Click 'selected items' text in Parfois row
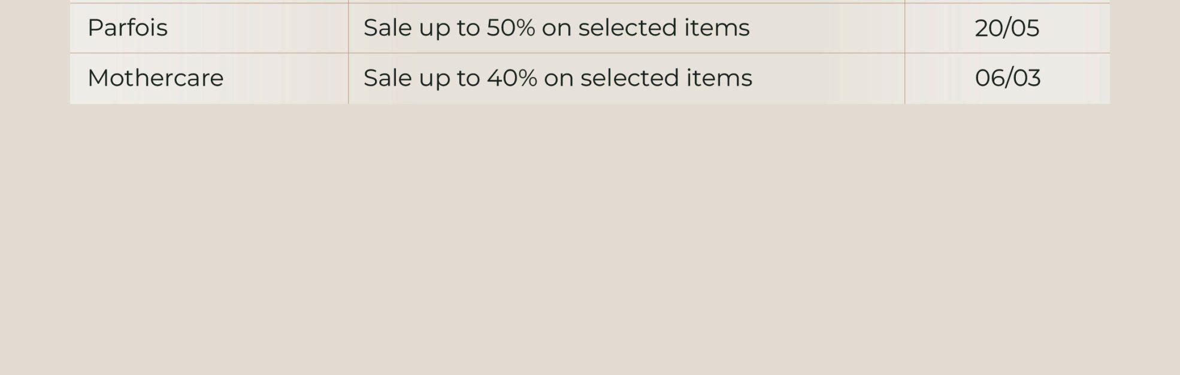This screenshot has height=375, width=1180. (664, 28)
